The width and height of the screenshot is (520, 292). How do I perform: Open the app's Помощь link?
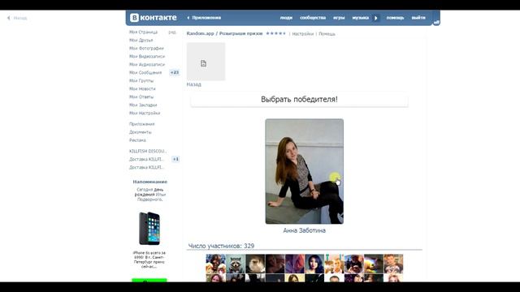coord(327,34)
